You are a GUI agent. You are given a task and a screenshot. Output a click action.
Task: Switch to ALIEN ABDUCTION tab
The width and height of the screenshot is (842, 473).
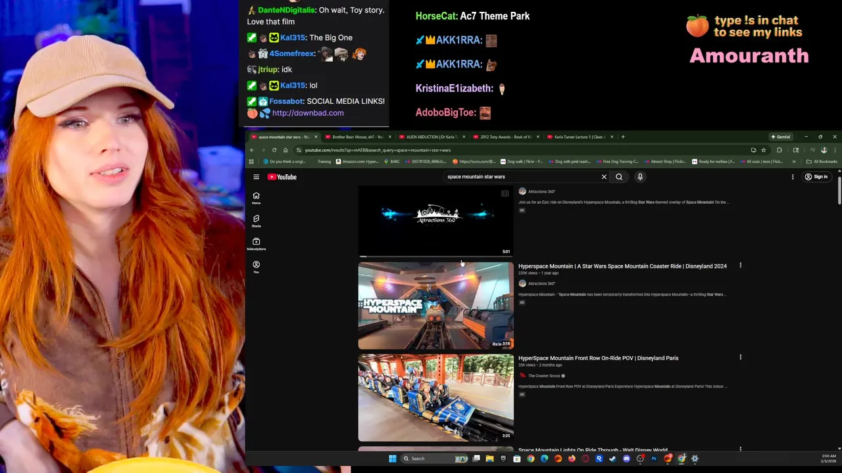pos(432,137)
